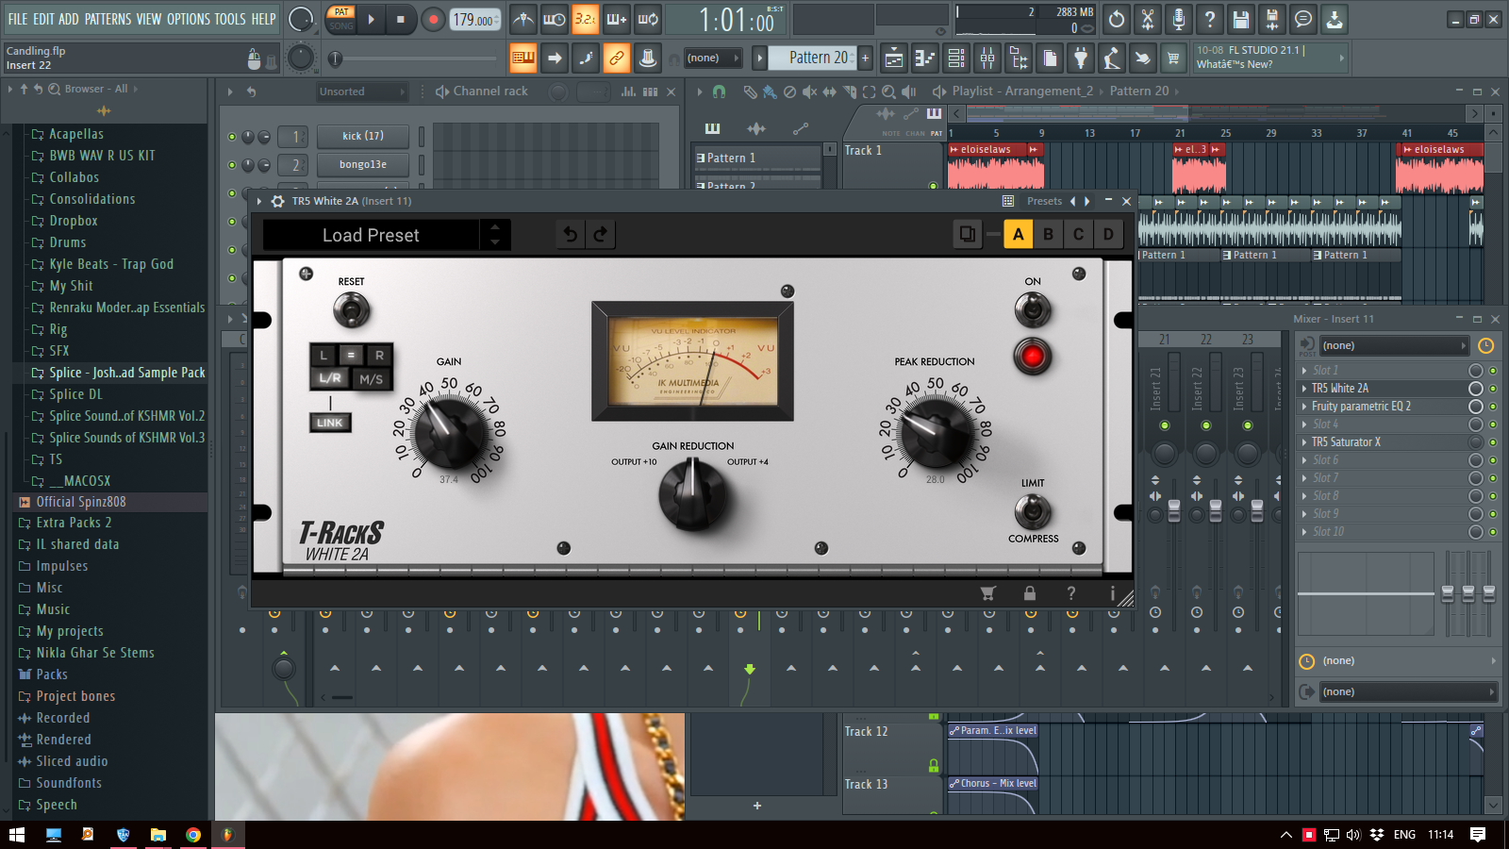Open the Playlist view icon

[894, 58]
